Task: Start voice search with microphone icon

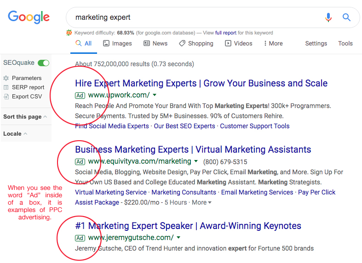Action: (328, 17)
